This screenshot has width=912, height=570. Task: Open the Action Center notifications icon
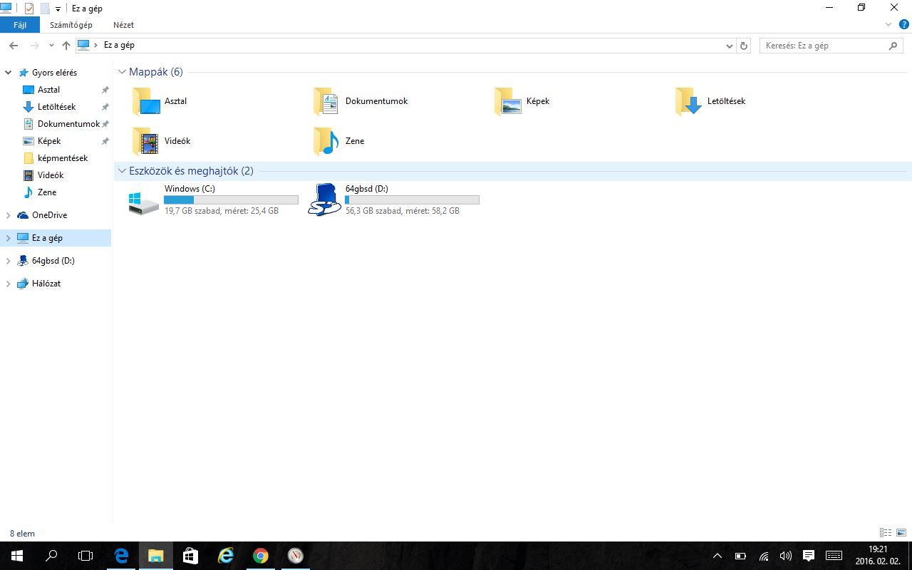pos(809,556)
